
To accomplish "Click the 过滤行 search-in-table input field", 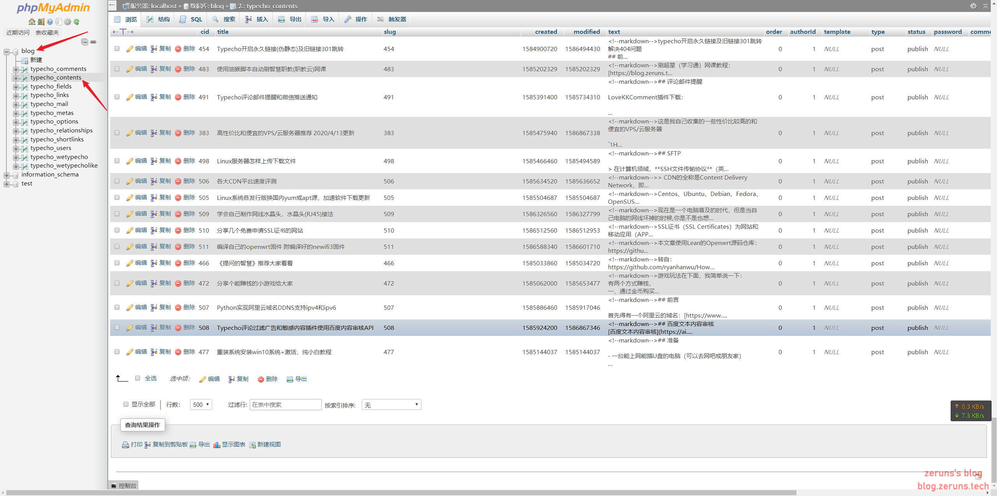I will (285, 404).
